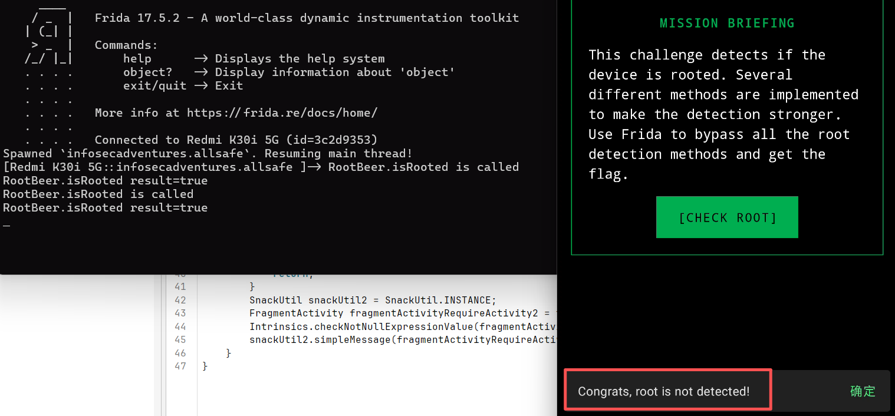Click the 'Connected to Redmi K30i 5G' line
The width and height of the screenshot is (895, 416).
(x=236, y=140)
